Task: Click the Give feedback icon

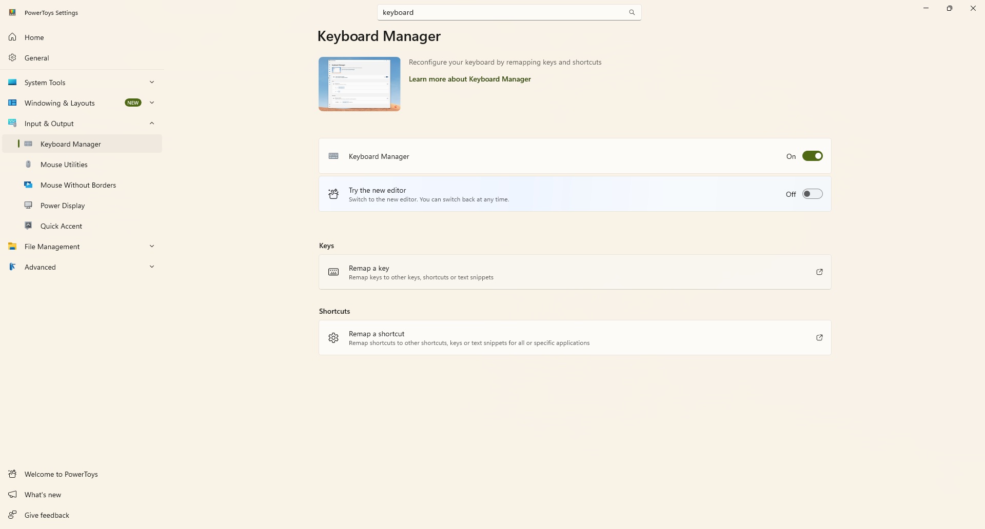Action: pyautogui.click(x=12, y=515)
